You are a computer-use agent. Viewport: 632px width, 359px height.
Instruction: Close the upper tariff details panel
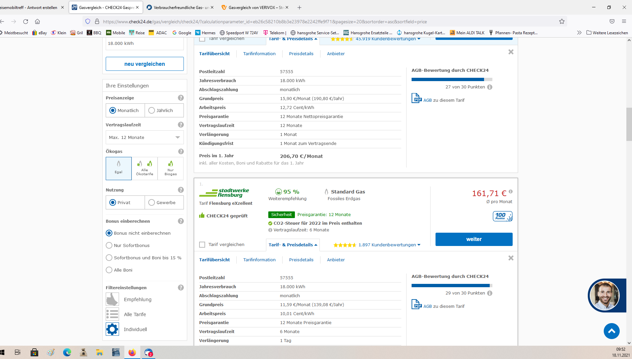click(511, 52)
